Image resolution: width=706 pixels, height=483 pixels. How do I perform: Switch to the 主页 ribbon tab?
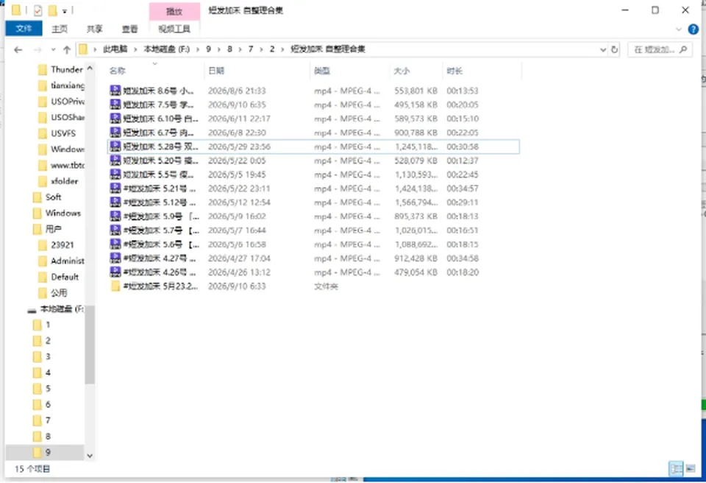(60, 29)
